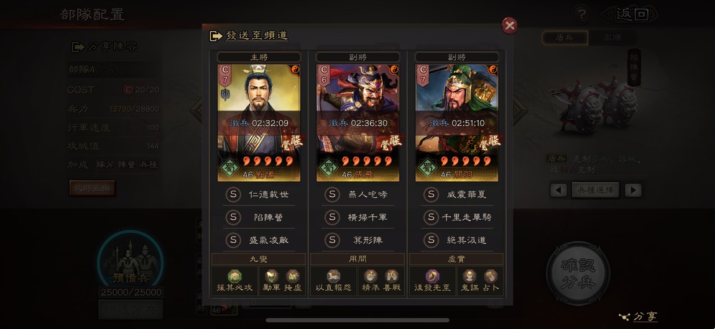Open the 兵種選擇 selector
This screenshot has height=329, width=715.
(x=596, y=190)
